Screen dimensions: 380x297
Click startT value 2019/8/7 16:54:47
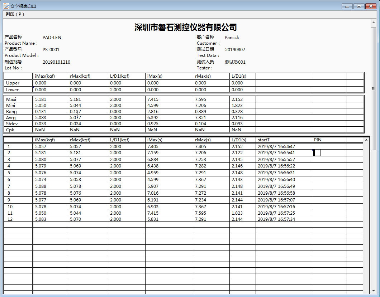276,147
